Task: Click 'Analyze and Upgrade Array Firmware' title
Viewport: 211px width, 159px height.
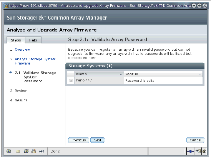Action: pos(52,30)
